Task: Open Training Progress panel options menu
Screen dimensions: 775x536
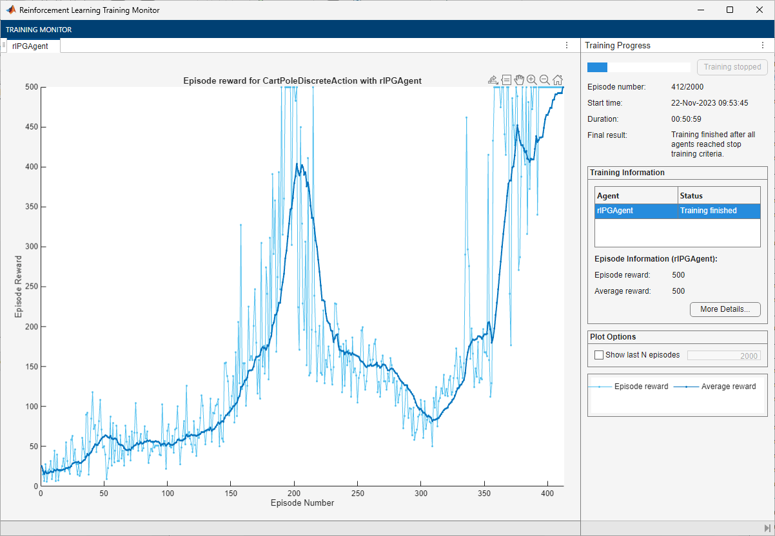Action: (762, 45)
